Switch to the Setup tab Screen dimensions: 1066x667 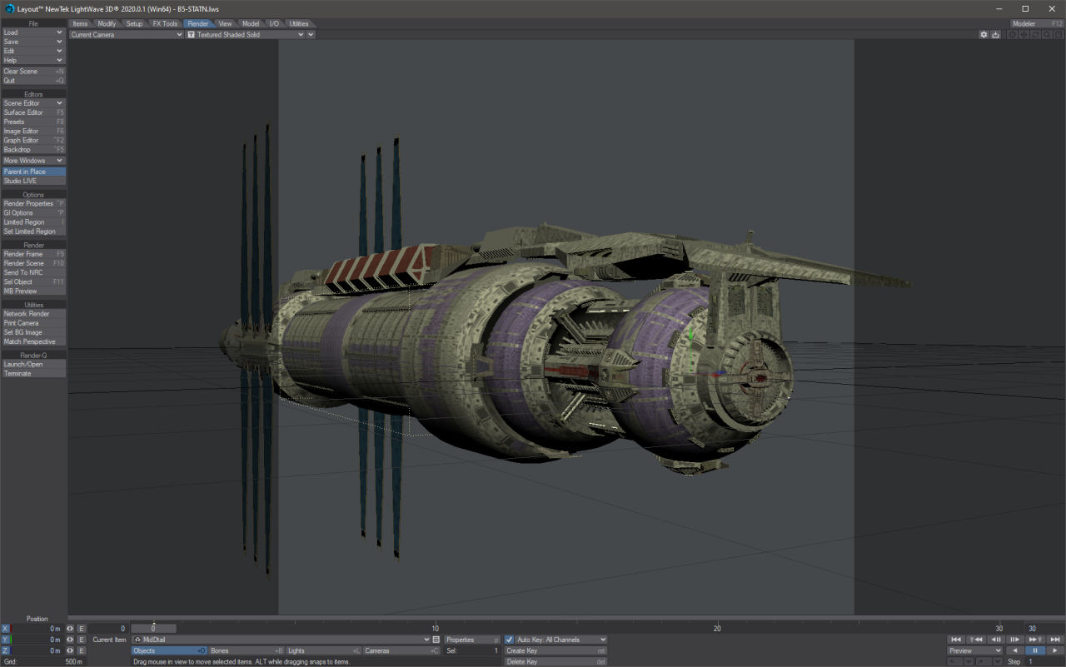click(x=134, y=23)
